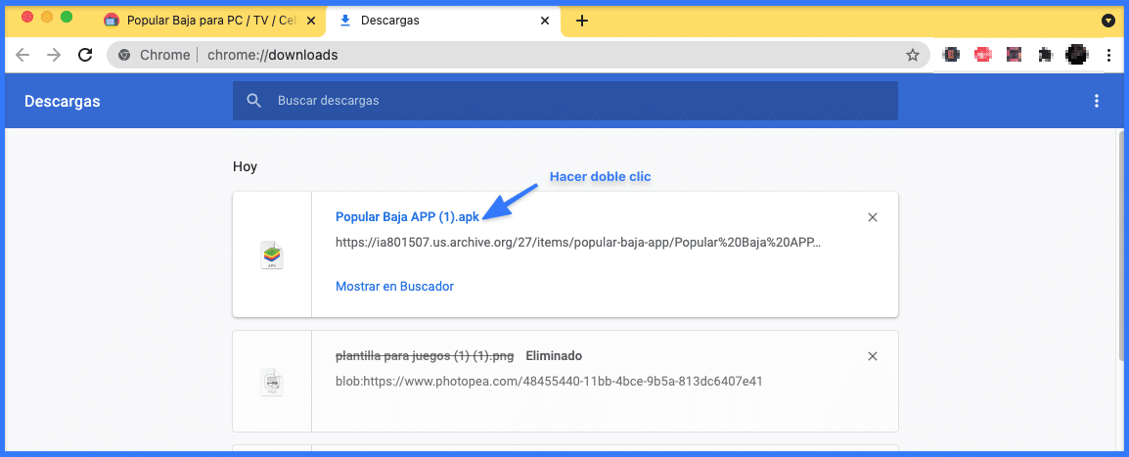Open the tab search dropdown arrow
Screen dimensions: 1129x457
coord(1108,21)
